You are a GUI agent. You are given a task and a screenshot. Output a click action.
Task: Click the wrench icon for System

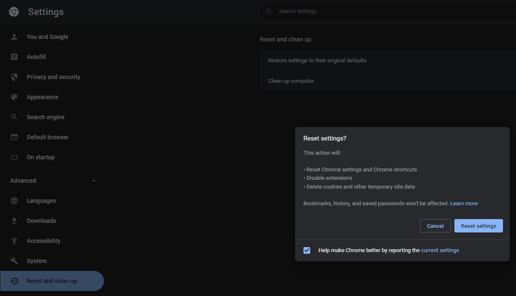click(x=14, y=261)
